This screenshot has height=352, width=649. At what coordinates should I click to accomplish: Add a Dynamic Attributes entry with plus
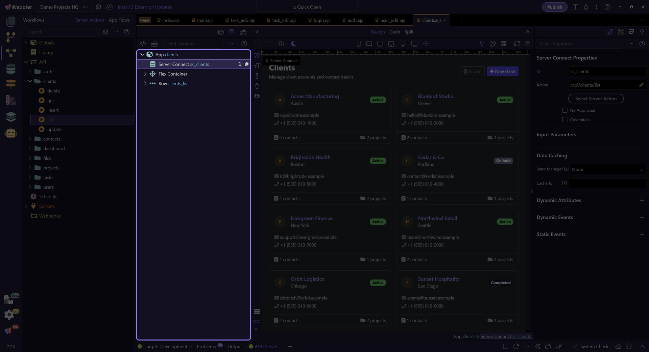[x=642, y=200]
